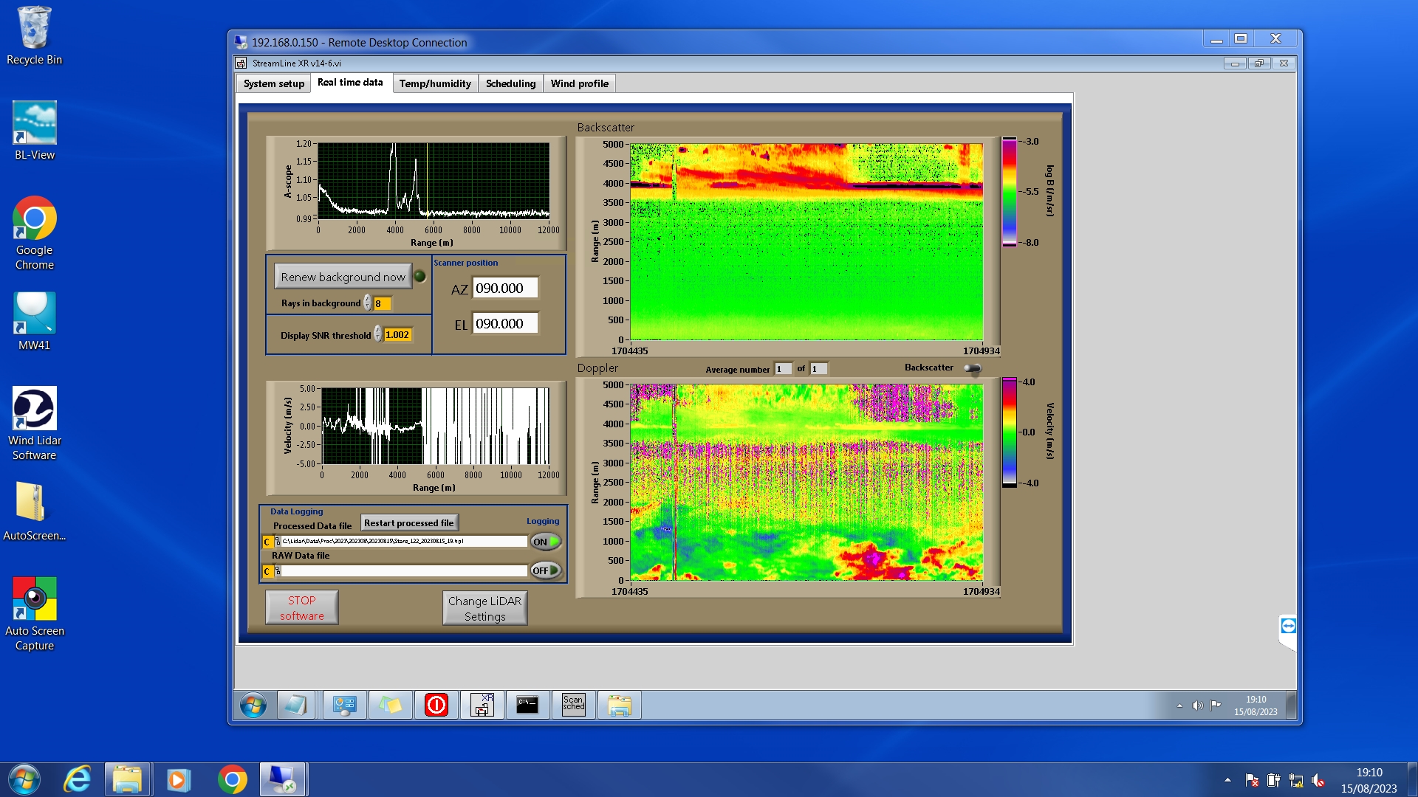Click the Scan sched taskbar icon

(x=573, y=705)
